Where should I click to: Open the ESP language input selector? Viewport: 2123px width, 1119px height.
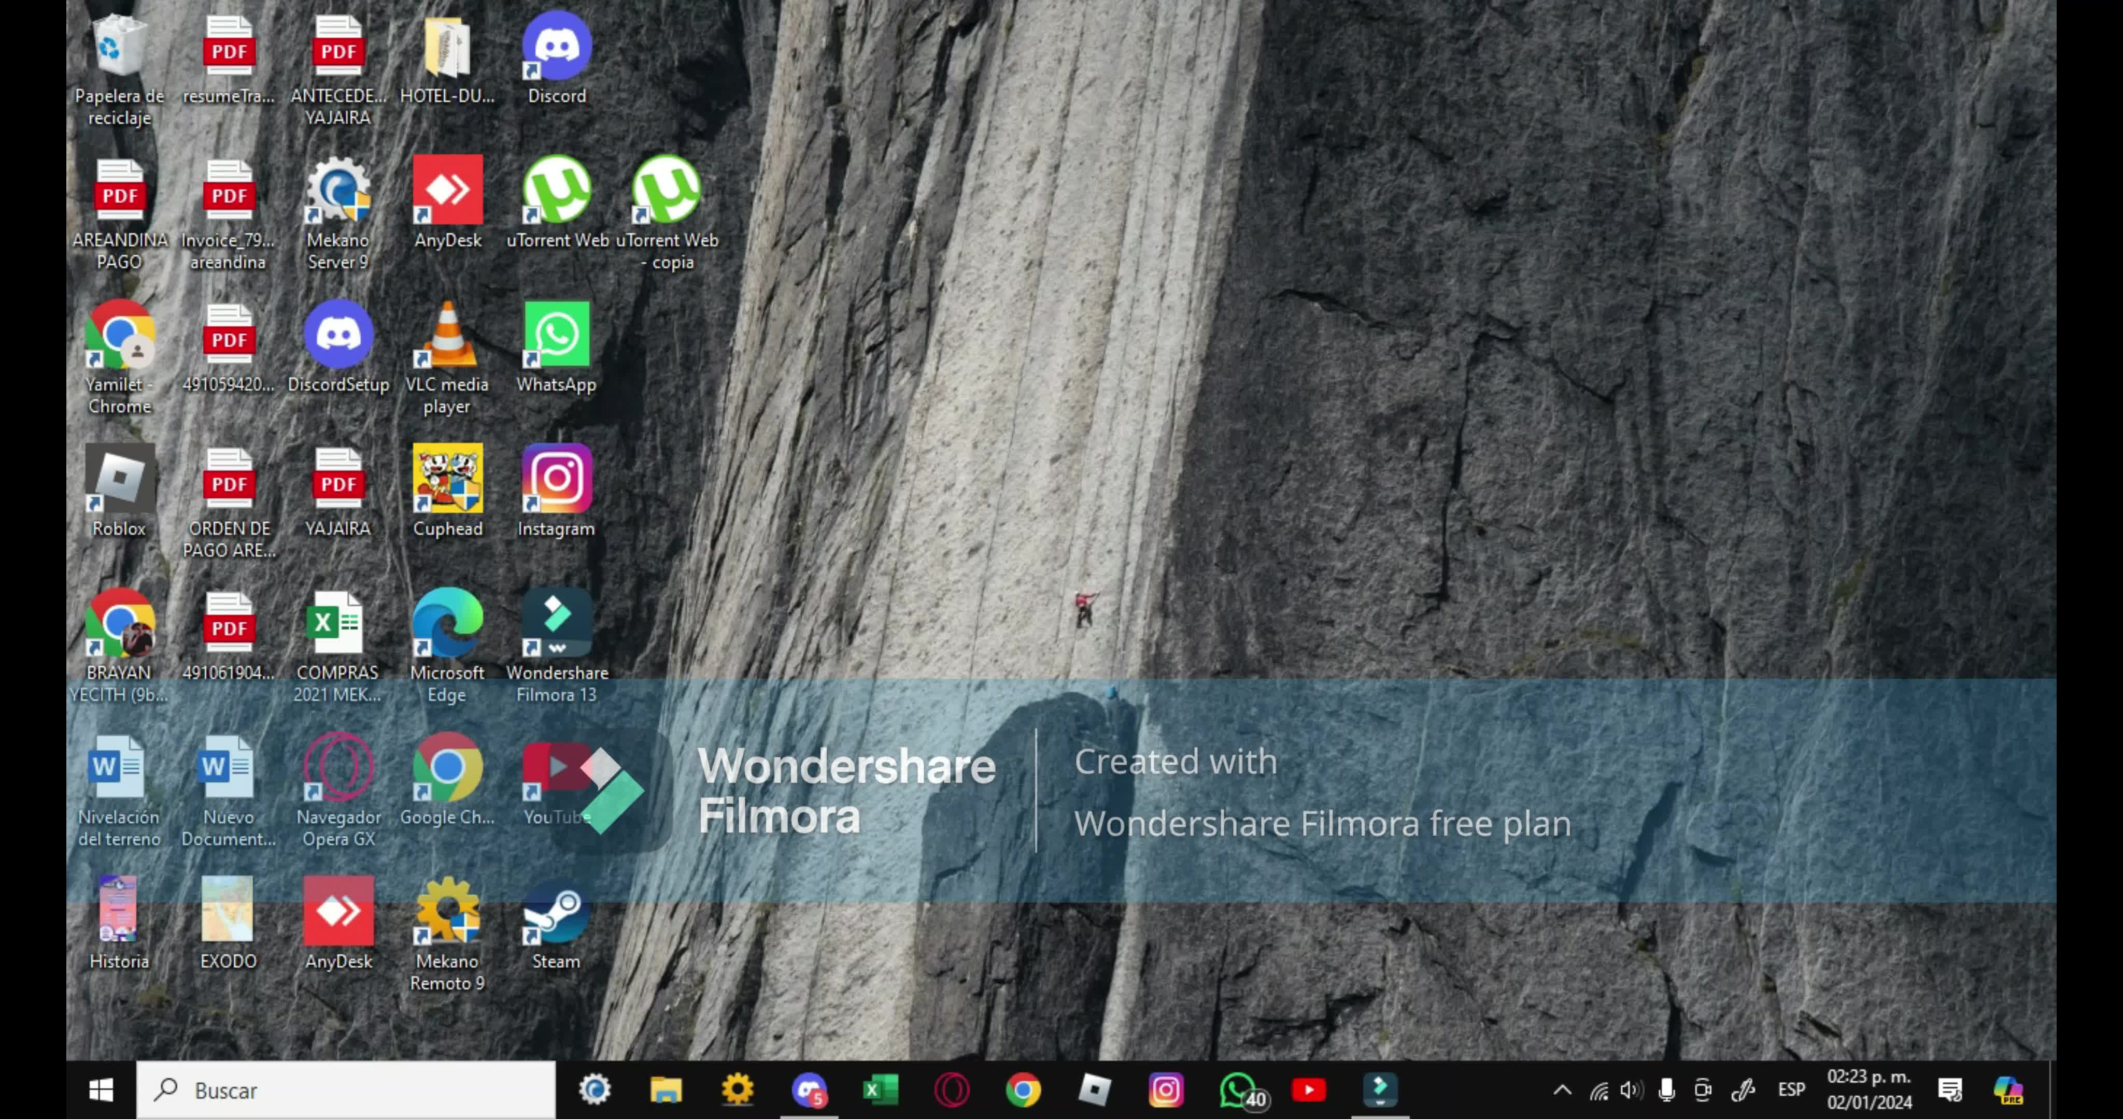(1791, 1089)
